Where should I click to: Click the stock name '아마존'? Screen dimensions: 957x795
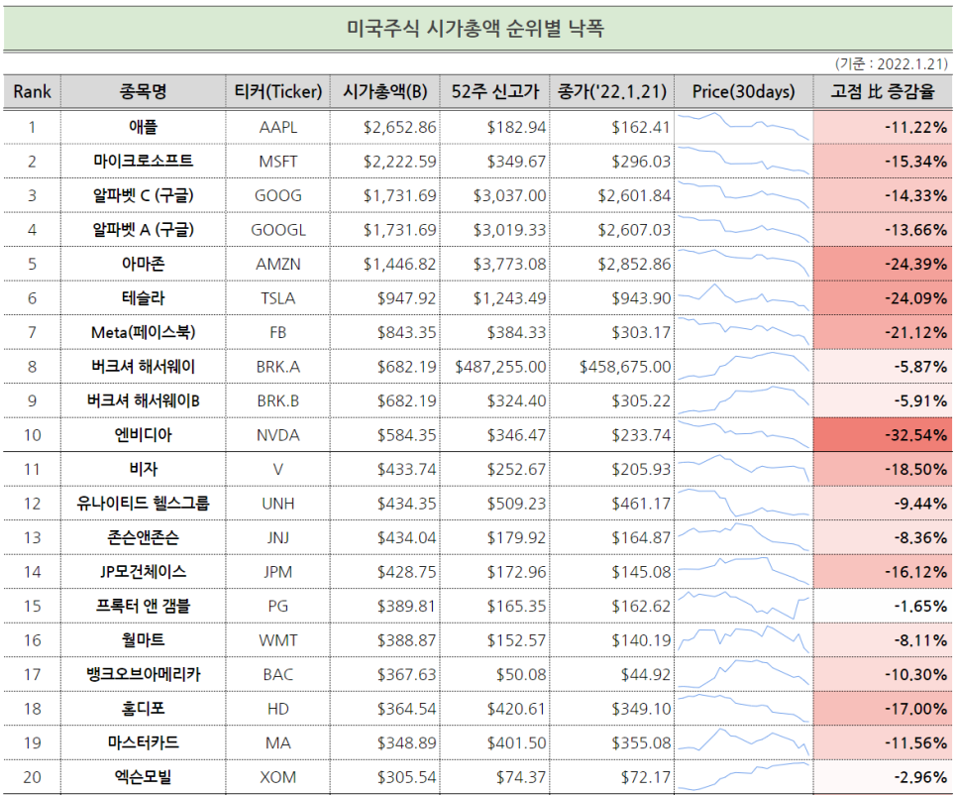coord(143,264)
